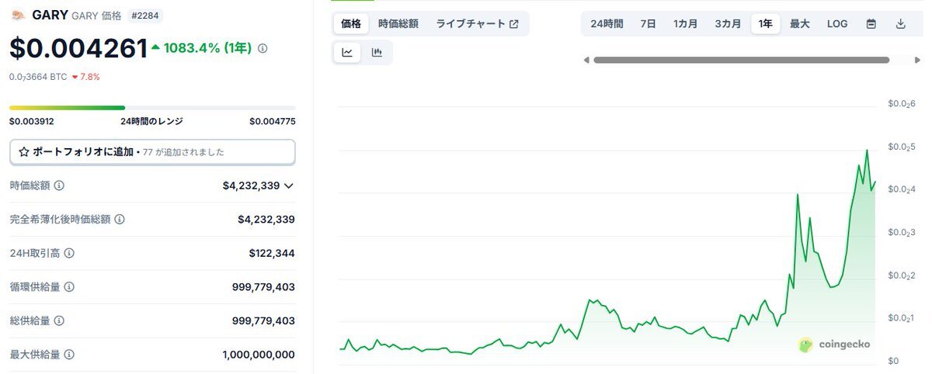The width and height of the screenshot is (932, 374).
Task: Show info for 24H取引高
Action: 69,253
